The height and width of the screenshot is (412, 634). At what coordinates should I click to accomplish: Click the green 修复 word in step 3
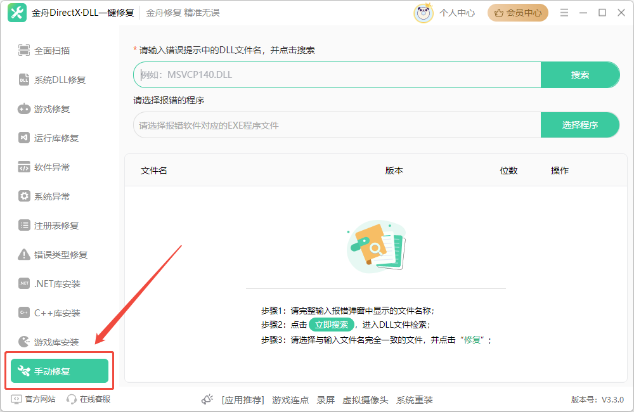coord(472,340)
